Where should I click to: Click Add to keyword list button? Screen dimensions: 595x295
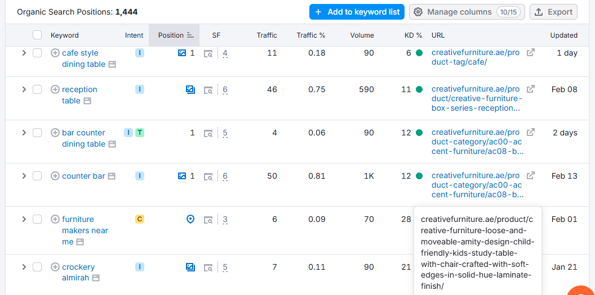[x=357, y=12]
